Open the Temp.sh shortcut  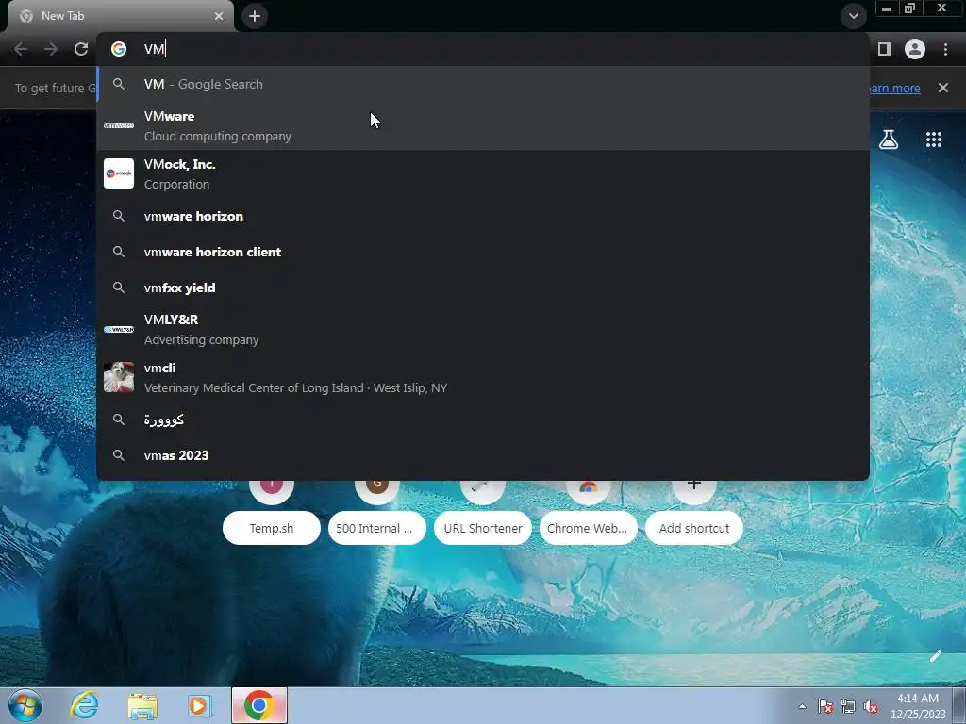[x=272, y=528]
